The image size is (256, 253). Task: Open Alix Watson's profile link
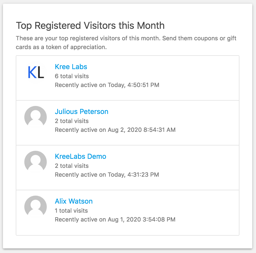(74, 201)
